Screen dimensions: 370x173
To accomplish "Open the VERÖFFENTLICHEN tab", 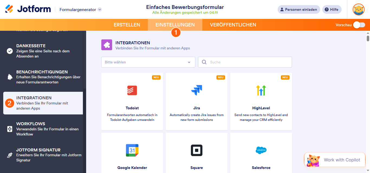I will [232, 25].
